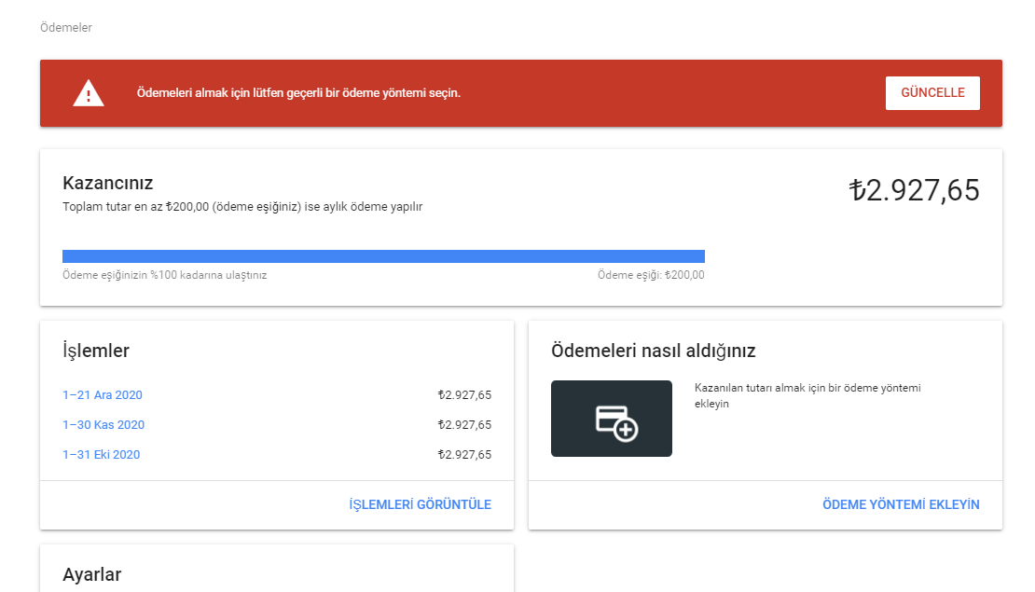Click ÖDEME YÖNTEMİ EKLEYİN link
This screenshot has width=1035, height=592.
(901, 504)
